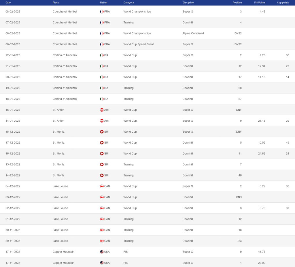Click the France flag in the 07-02-2023 Training row
This screenshot has height=267, width=295.
pos(102,22)
